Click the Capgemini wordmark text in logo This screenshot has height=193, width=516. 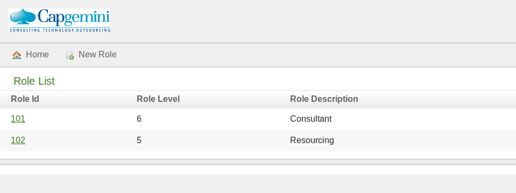click(74, 17)
